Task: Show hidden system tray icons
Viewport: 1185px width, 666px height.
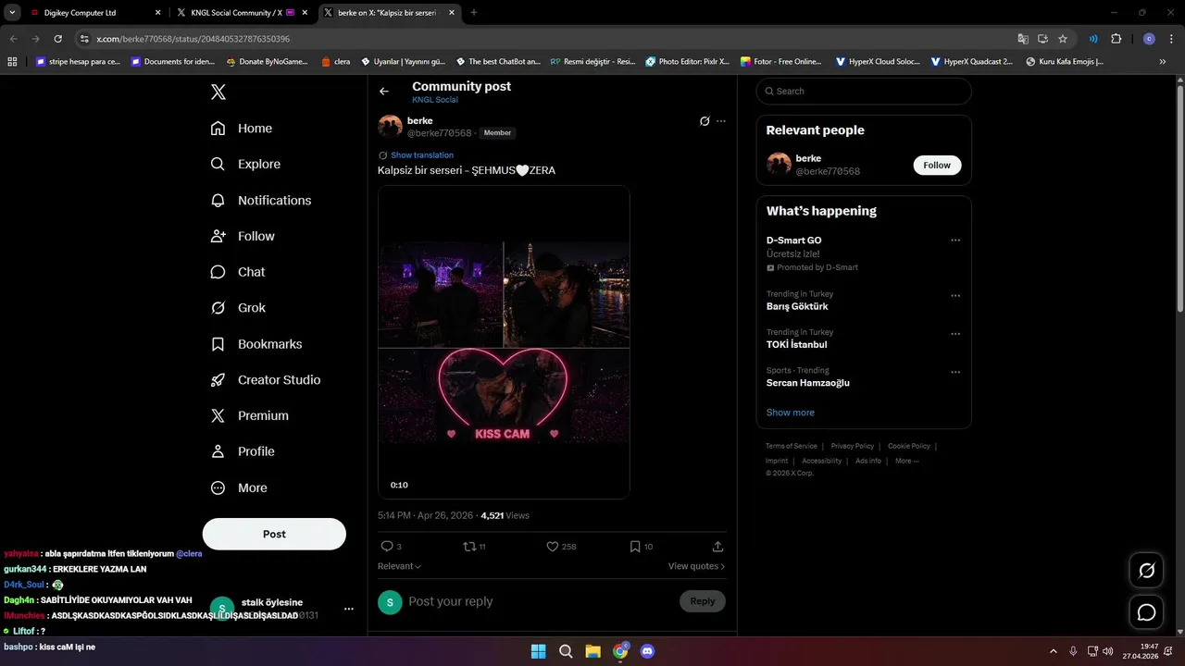Action: (1053, 651)
